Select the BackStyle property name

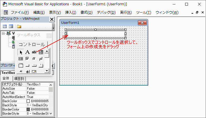(14, 105)
